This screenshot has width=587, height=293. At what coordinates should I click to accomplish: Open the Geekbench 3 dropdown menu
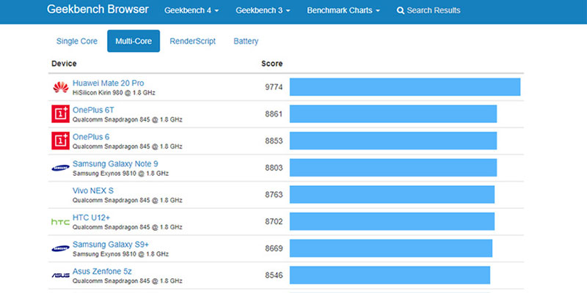(263, 10)
